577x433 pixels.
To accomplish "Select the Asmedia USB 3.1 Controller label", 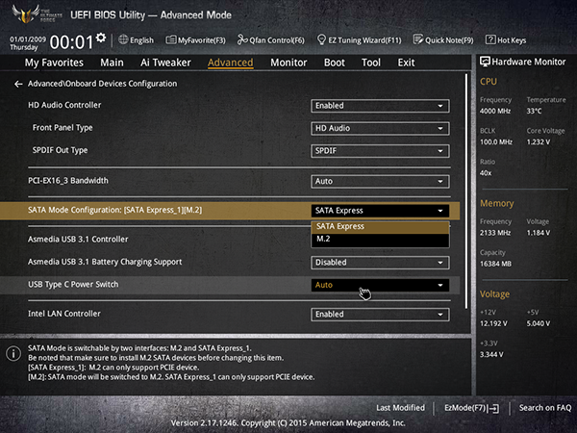I will (78, 240).
